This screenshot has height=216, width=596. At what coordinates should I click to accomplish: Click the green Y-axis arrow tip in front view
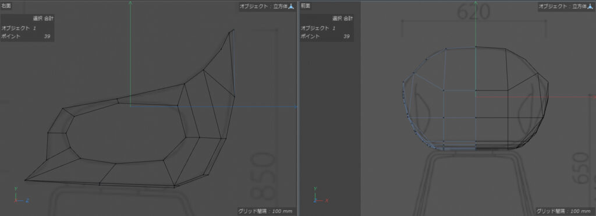[x=476, y=3]
